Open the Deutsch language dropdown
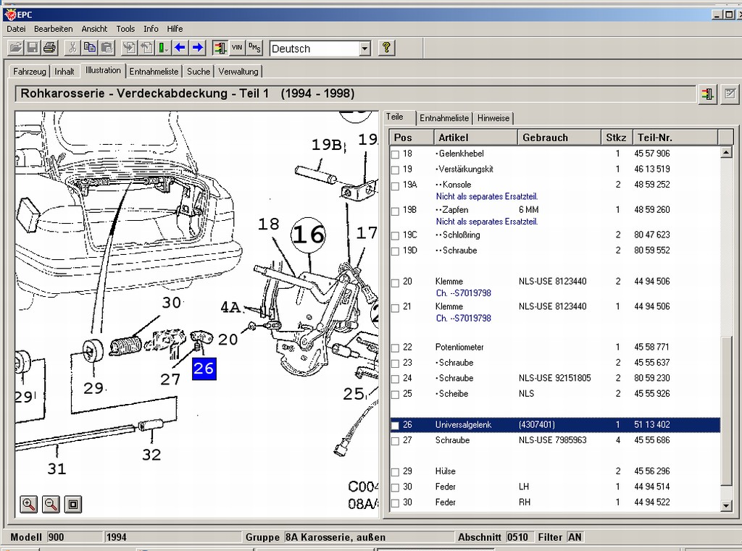The width and height of the screenshot is (742, 551). pyautogui.click(x=364, y=49)
